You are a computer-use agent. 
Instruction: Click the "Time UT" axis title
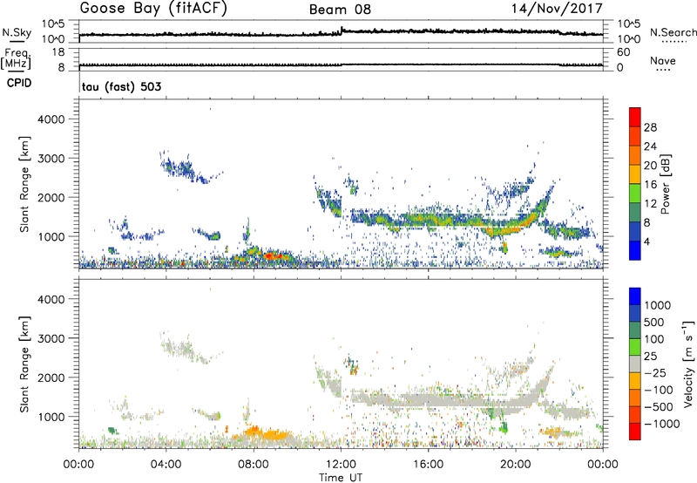pos(341,478)
